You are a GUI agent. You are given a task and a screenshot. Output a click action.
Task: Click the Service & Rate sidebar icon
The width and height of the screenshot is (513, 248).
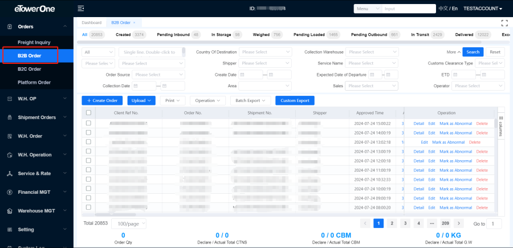(x=10, y=173)
